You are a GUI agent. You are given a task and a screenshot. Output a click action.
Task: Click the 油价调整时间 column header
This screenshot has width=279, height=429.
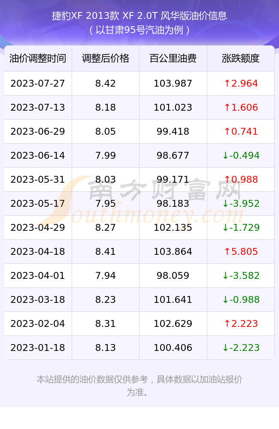pos(38,58)
